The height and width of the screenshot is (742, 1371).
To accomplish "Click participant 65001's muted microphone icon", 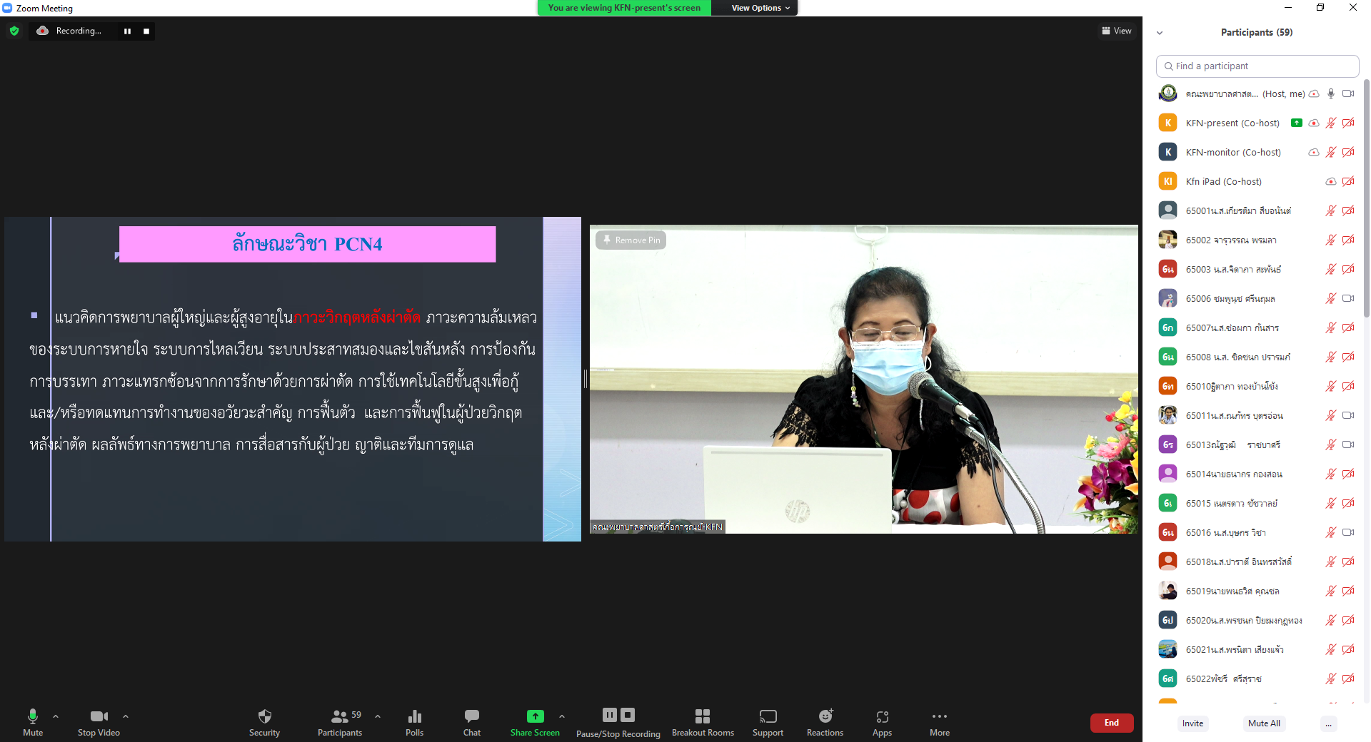I will point(1331,210).
